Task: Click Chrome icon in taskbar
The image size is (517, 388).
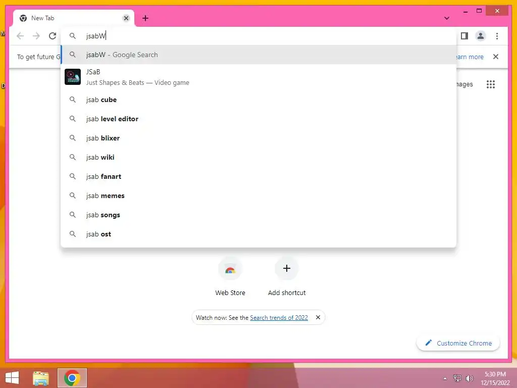Action: pos(72,378)
